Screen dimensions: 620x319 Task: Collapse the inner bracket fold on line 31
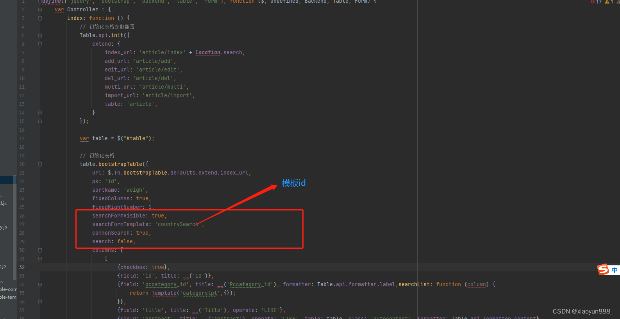click(40, 258)
